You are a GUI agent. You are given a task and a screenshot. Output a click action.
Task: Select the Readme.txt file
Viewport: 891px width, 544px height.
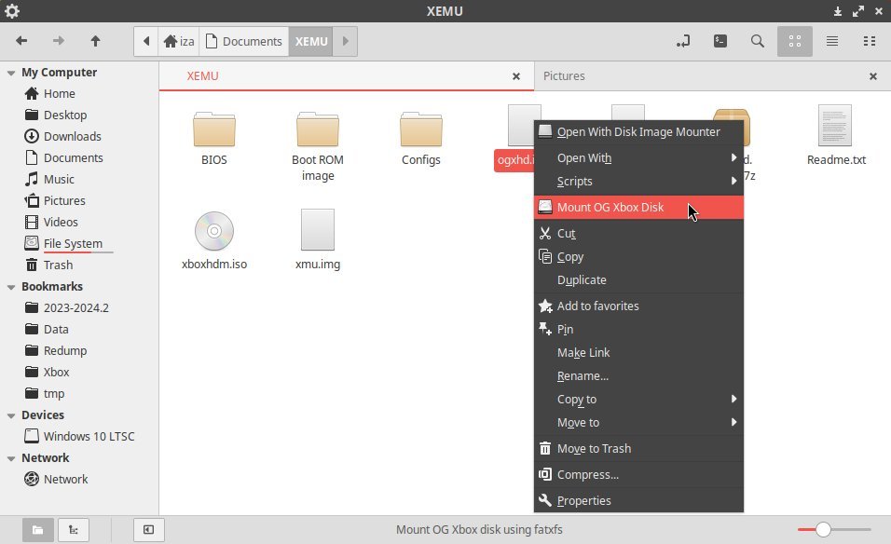pos(836,136)
